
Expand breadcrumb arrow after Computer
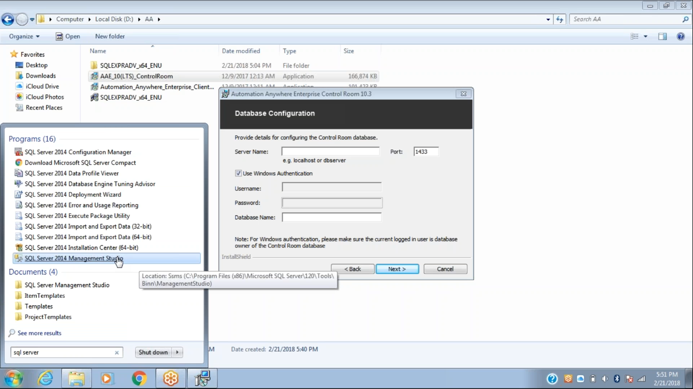click(90, 19)
